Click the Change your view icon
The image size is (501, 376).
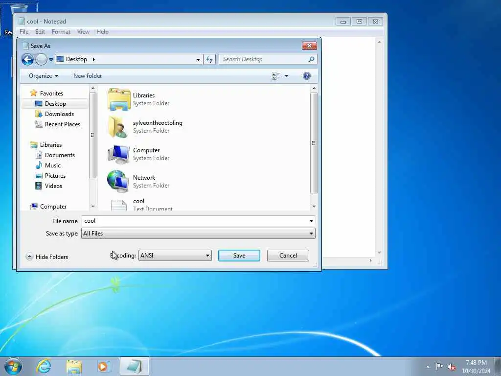(276, 76)
